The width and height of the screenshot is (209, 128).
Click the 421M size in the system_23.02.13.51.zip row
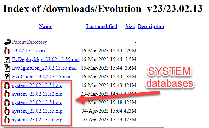coord(130,85)
